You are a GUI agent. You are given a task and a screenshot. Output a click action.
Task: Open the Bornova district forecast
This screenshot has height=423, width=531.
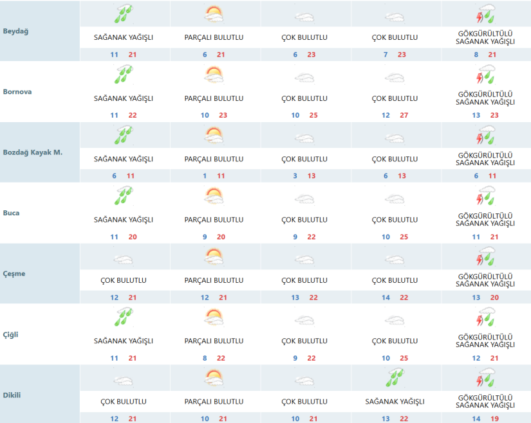tap(17, 92)
